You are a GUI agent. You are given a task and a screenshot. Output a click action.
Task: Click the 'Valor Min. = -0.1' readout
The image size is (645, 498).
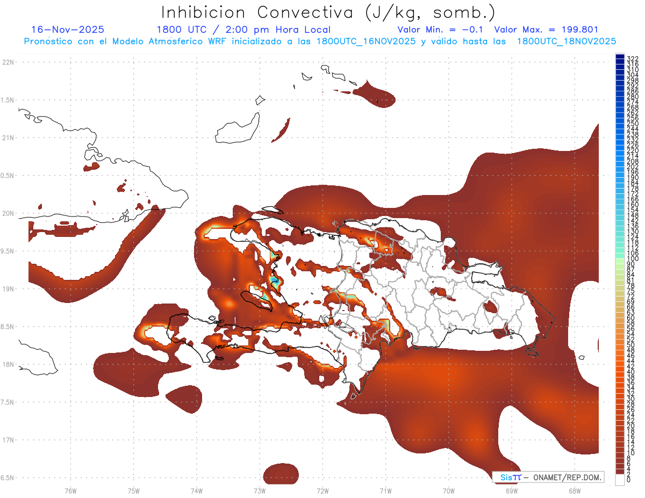tap(440, 30)
